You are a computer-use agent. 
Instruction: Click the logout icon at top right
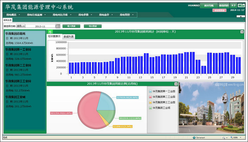pyautogui.click(x=241, y=5)
